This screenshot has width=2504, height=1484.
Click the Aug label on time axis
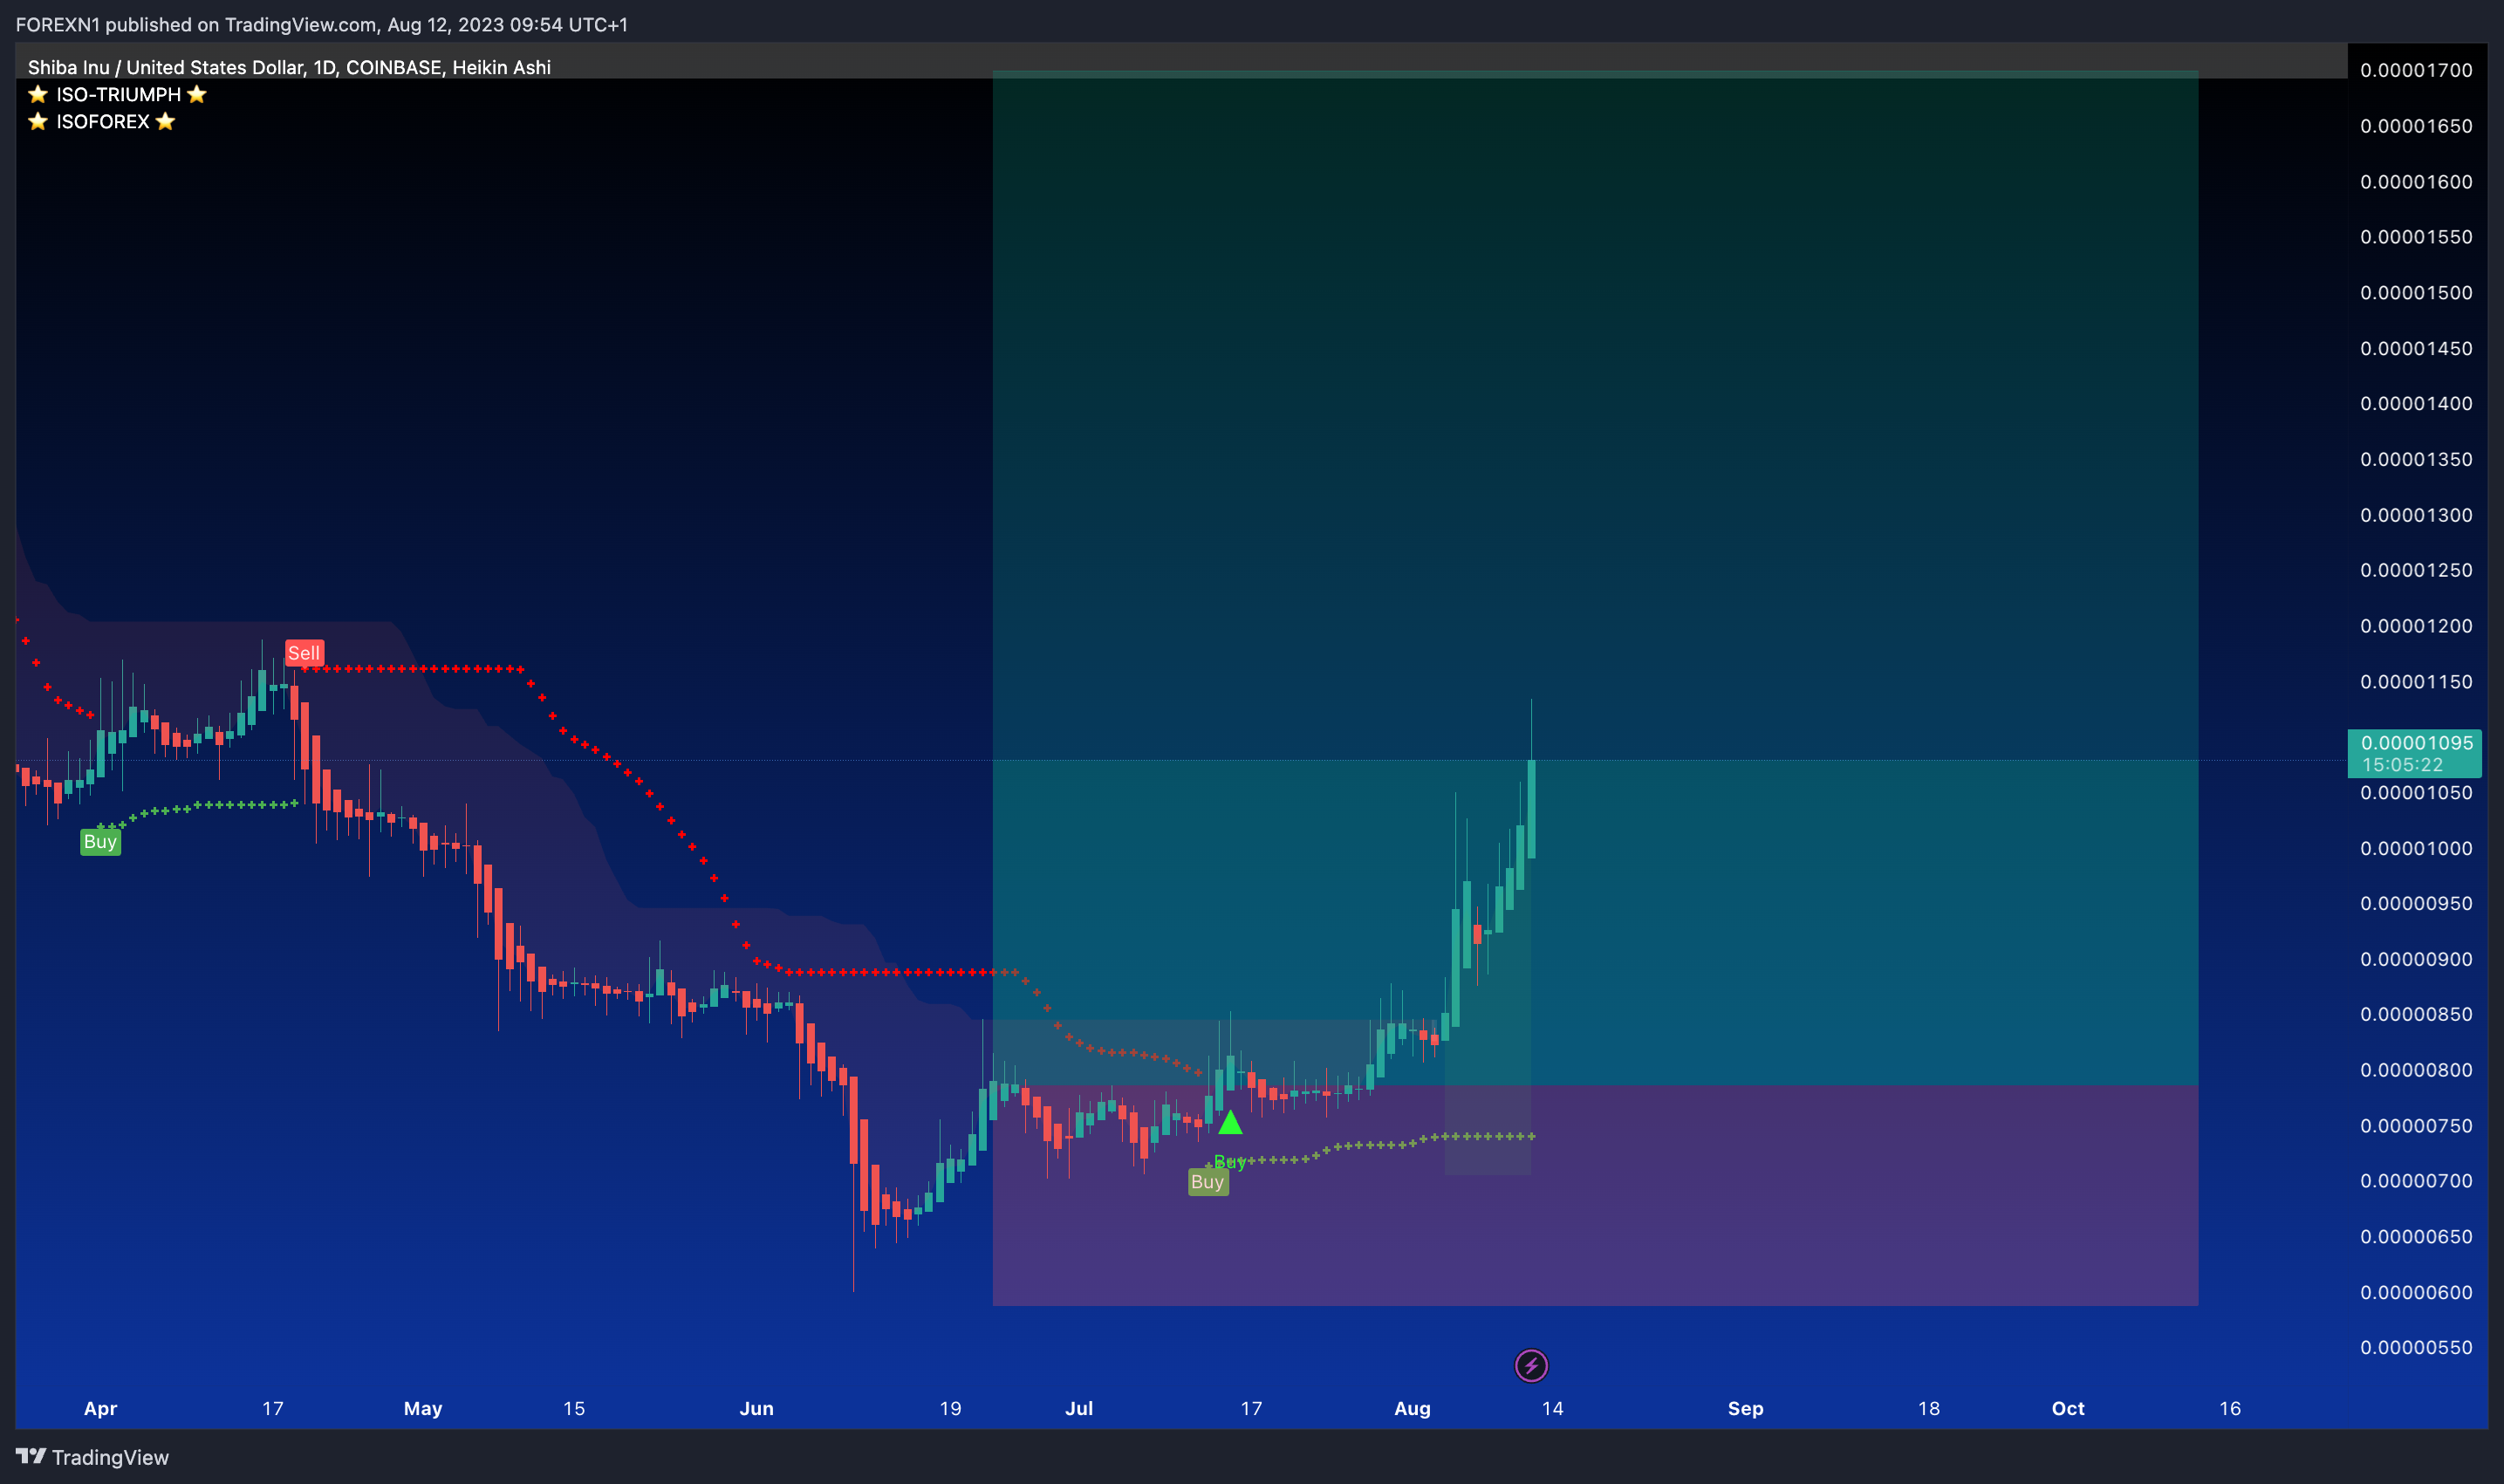pos(1412,1408)
